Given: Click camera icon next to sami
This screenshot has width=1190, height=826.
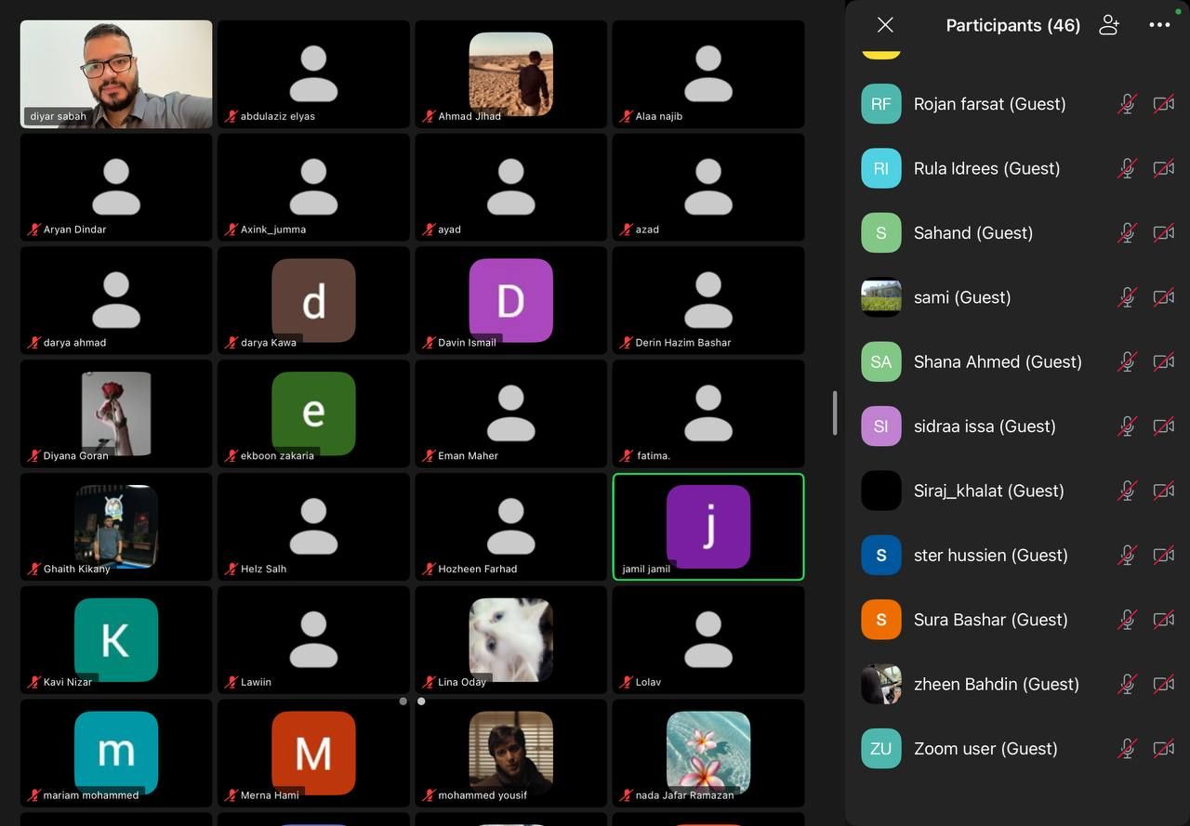Looking at the screenshot, I should point(1163,297).
